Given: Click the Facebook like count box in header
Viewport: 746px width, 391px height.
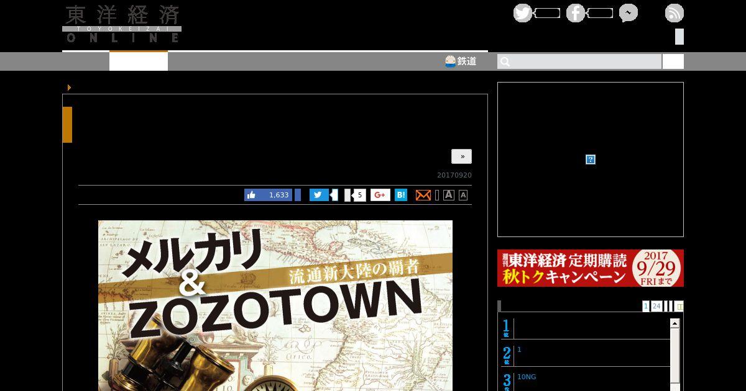Looking at the screenshot, I should click(x=600, y=13).
